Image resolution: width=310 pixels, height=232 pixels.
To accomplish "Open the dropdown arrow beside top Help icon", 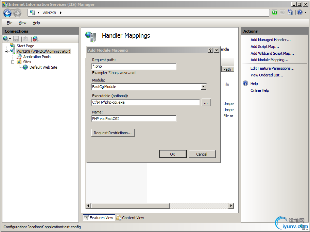I will pyautogui.click(x=306, y=13).
